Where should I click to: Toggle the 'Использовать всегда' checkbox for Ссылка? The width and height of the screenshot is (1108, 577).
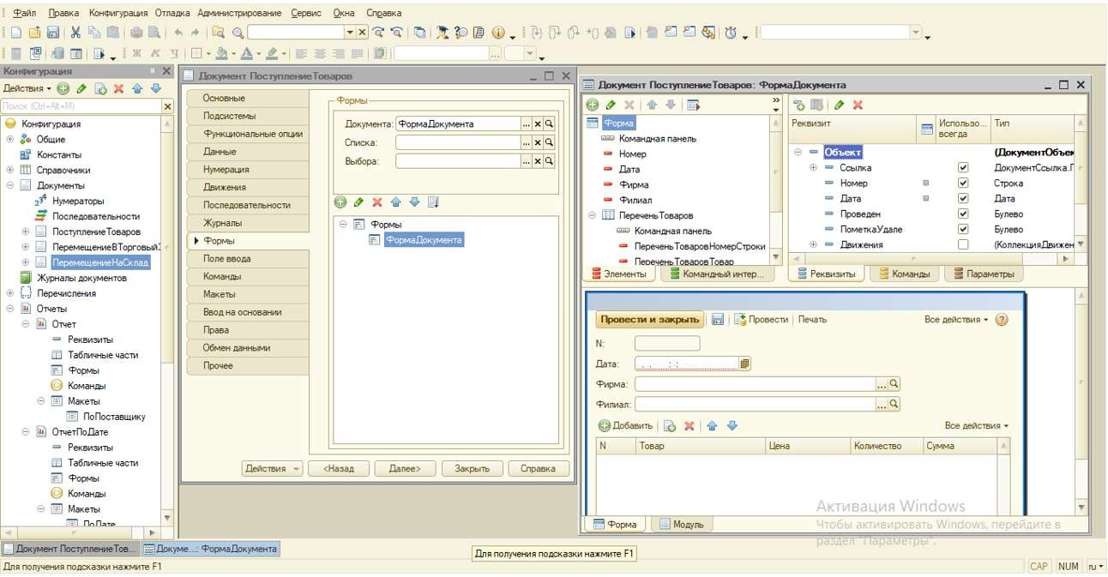tap(963, 168)
